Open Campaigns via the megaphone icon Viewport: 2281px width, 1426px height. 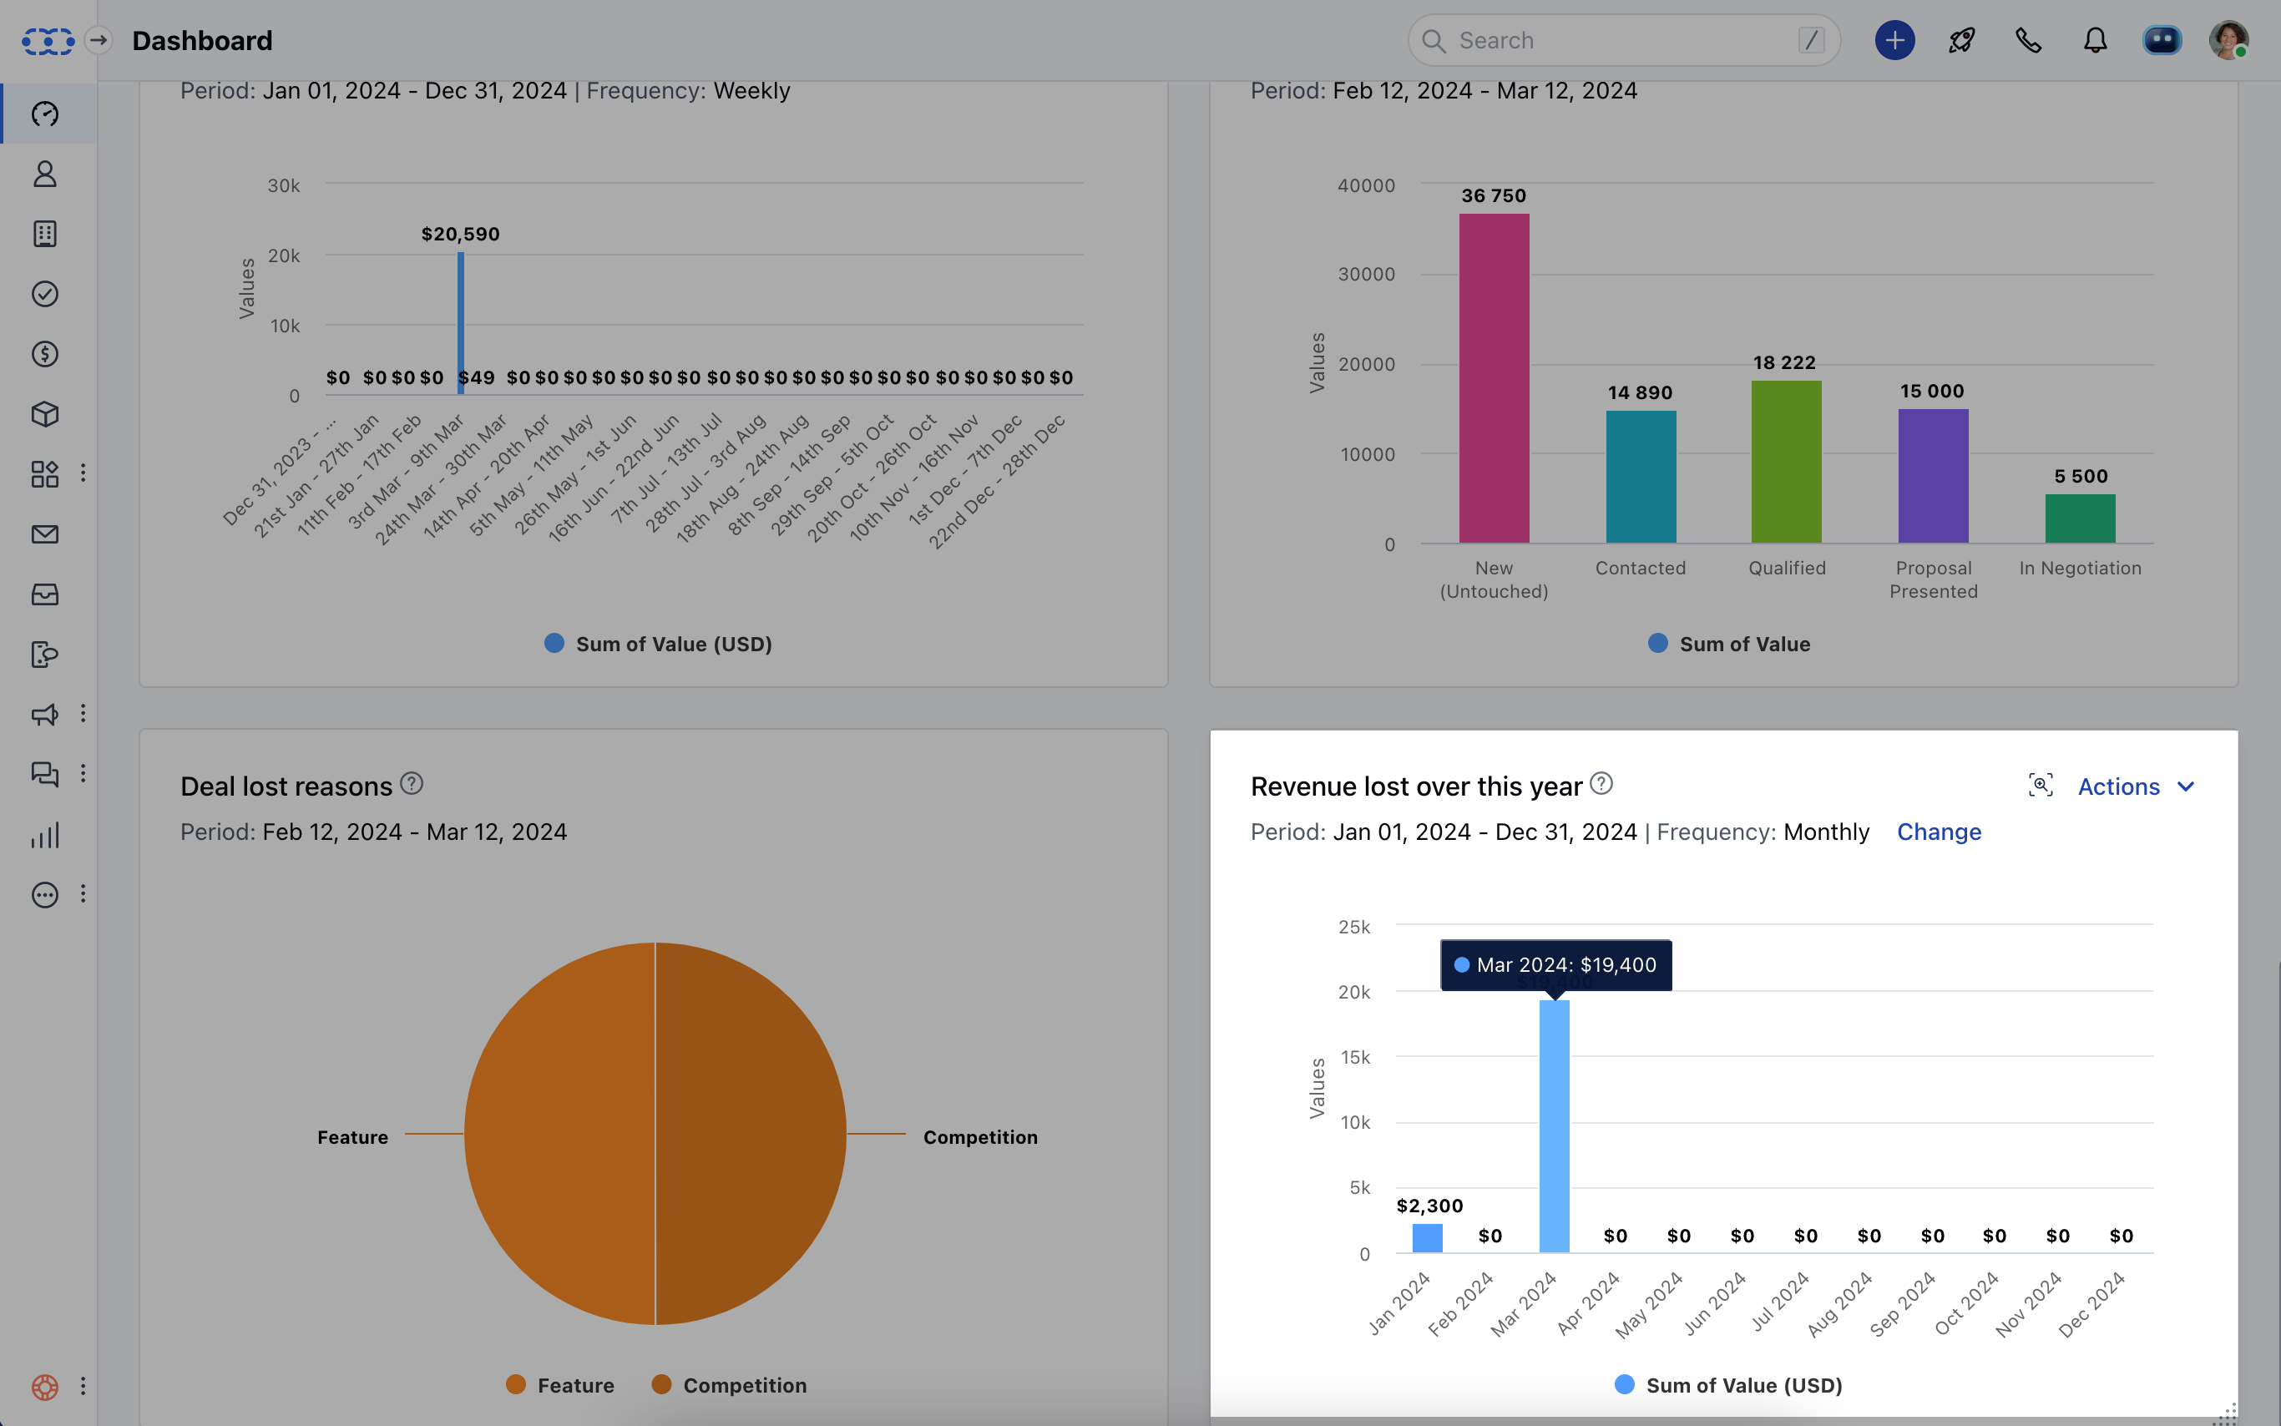coord(45,715)
